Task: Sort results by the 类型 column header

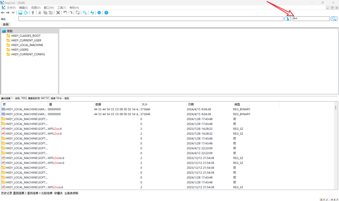Action: (256, 104)
